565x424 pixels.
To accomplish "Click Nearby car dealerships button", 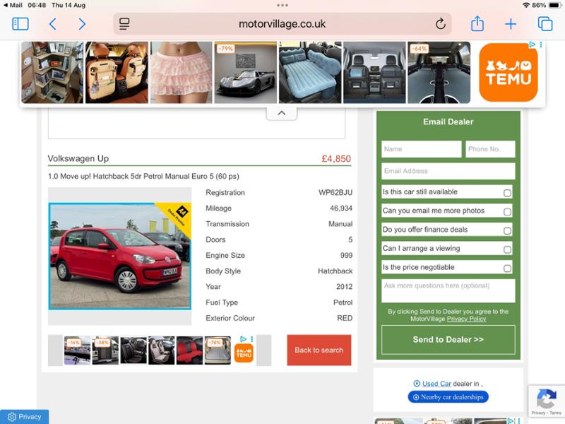I will (448, 397).
